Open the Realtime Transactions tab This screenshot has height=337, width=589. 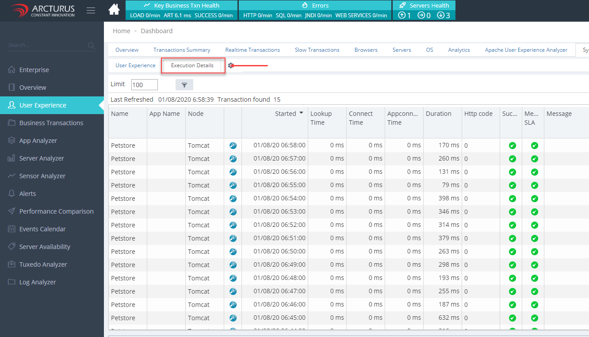pos(252,50)
